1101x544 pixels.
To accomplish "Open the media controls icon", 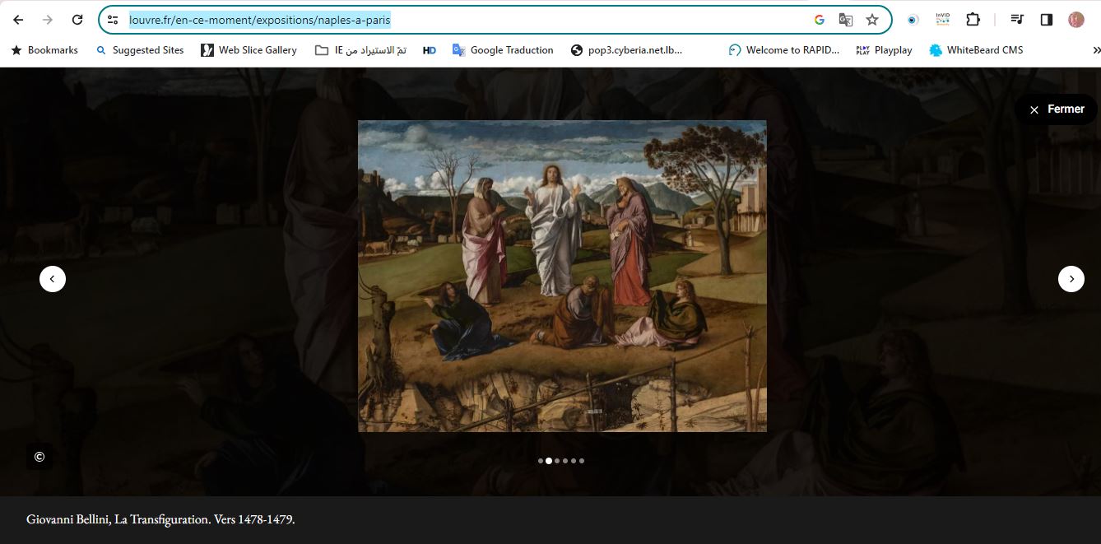I will tap(1017, 20).
